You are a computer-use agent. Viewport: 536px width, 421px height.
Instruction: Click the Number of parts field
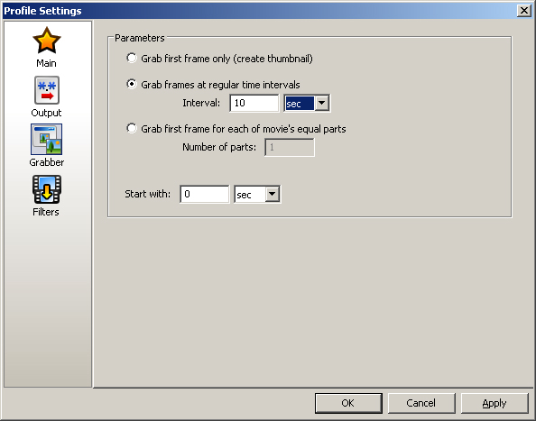coord(289,148)
